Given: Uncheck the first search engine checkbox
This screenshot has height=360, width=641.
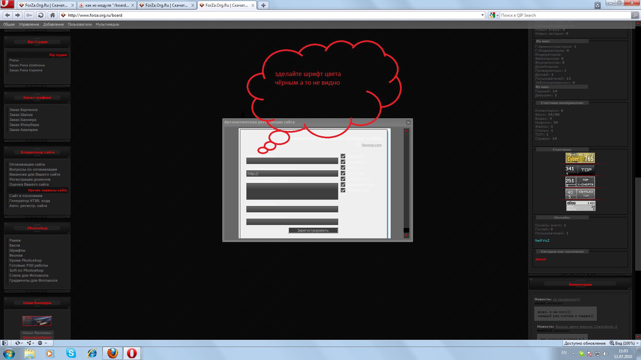Looking at the screenshot, I should (343, 156).
